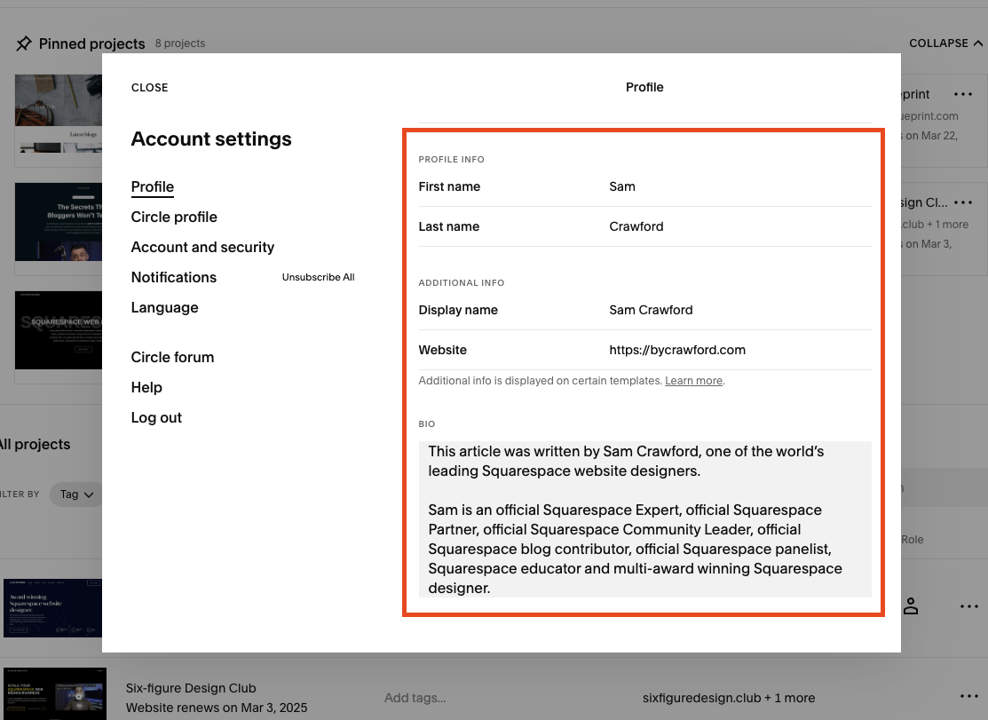Screen dimensions: 988x720
Task: Open the Secrets bloggers pinned thumbnail
Action: (59, 222)
